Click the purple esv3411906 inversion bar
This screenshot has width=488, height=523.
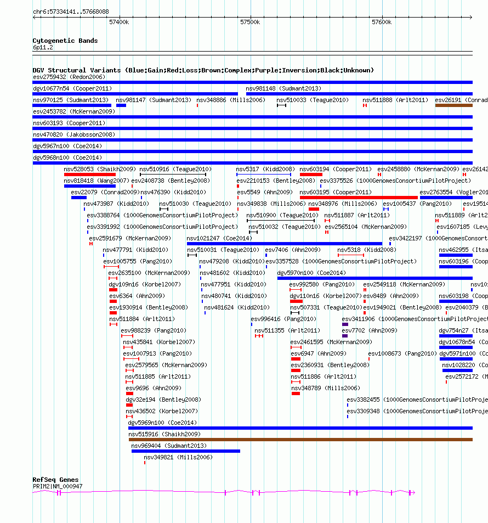[345, 324]
